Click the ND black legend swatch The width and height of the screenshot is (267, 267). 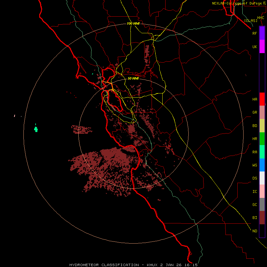[x=262, y=231]
